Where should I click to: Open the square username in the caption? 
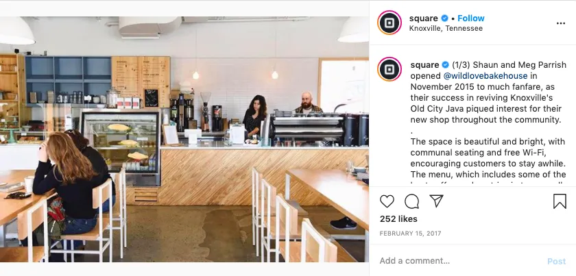click(x=424, y=65)
